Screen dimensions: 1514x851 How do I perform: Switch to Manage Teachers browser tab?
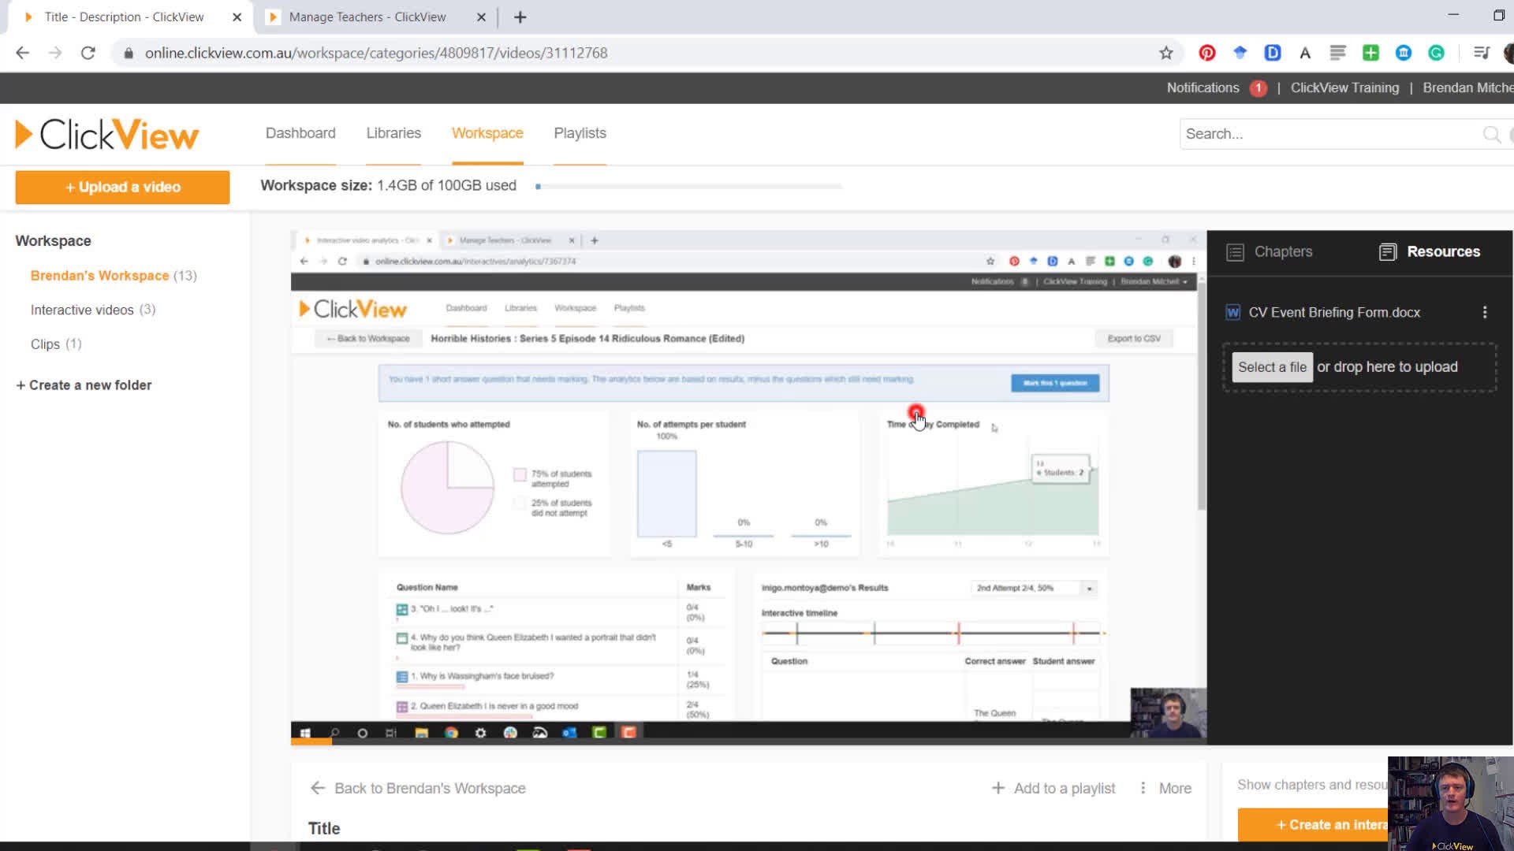[x=367, y=17]
